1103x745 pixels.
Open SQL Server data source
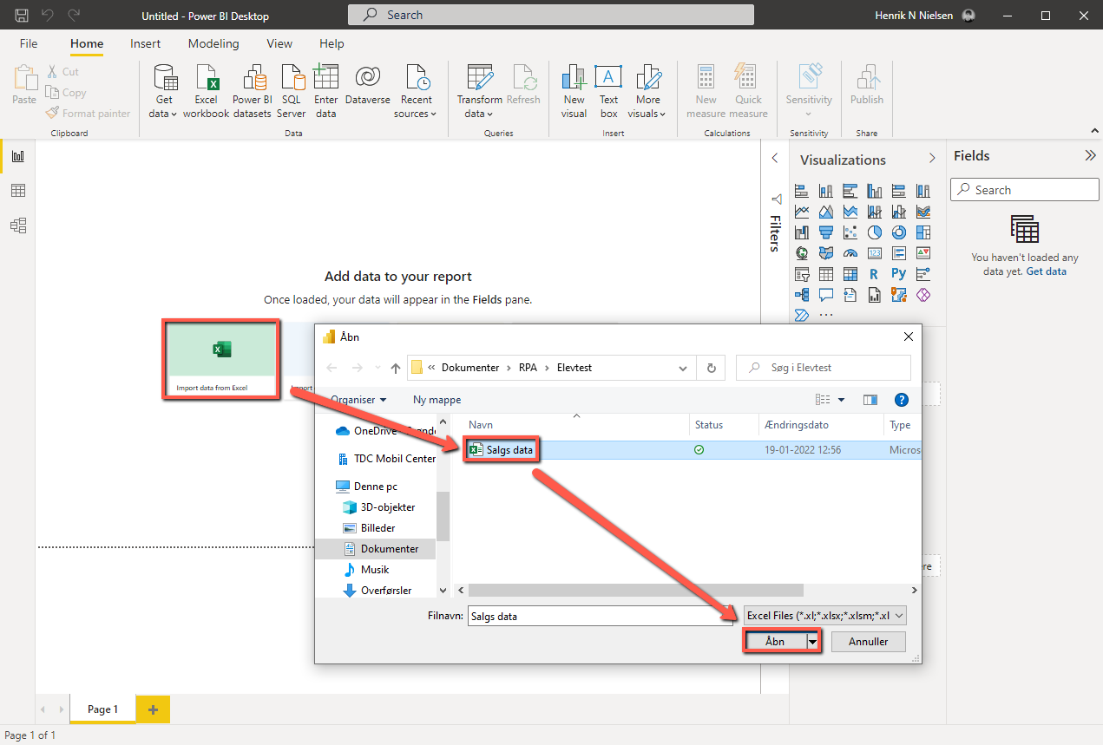point(292,91)
